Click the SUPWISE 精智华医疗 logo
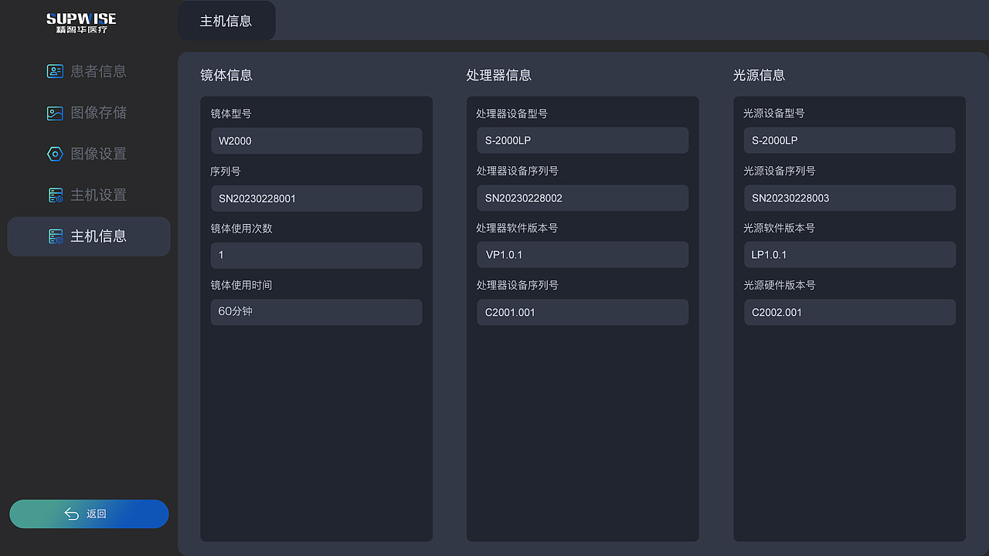 (x=82, y=22)
